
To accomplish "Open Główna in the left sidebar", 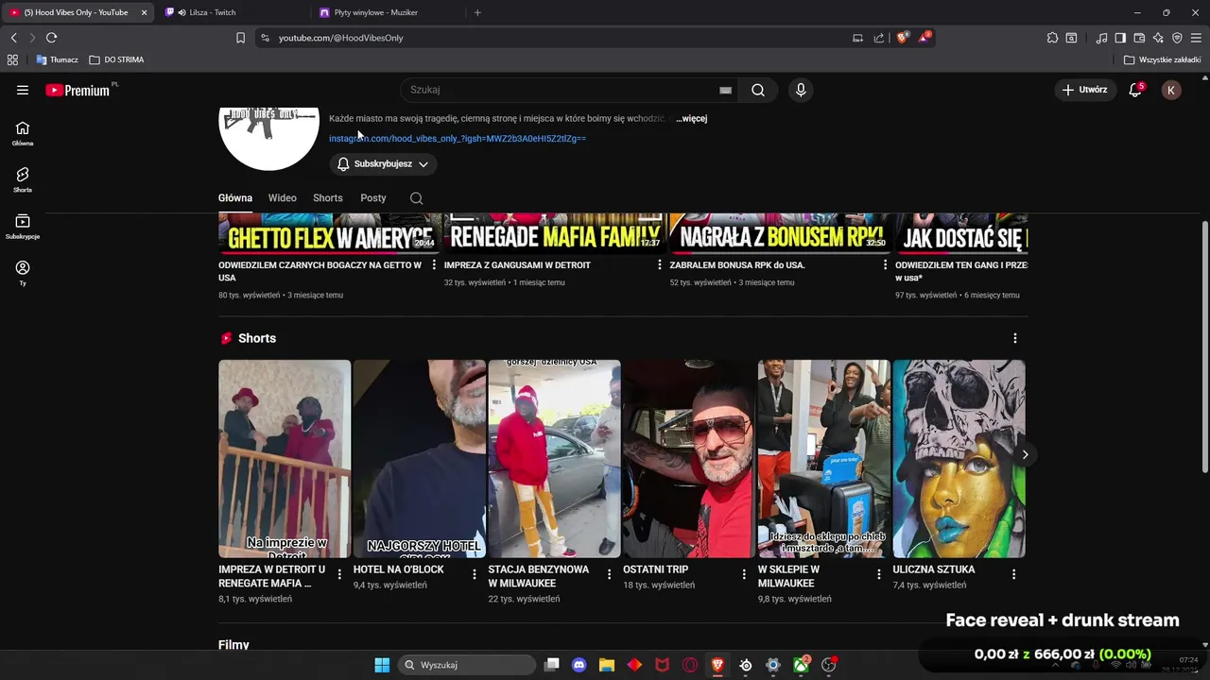I will [x=23, y=133].
